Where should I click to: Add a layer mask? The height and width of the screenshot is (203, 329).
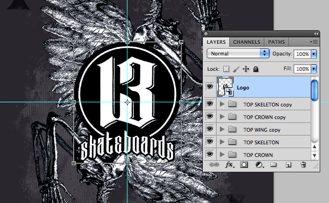(244, 165)
